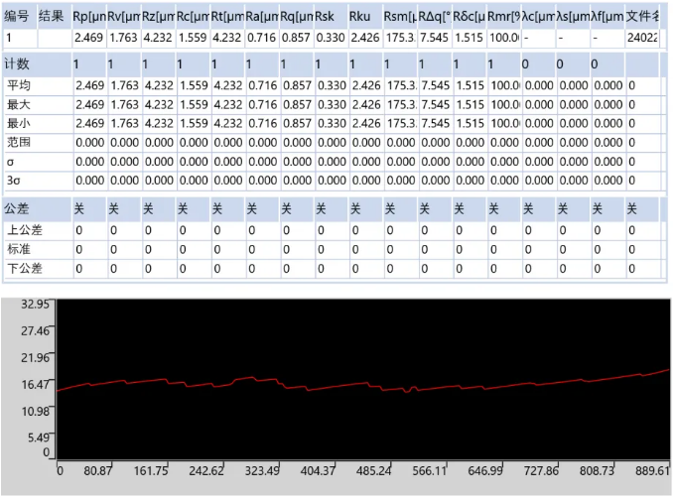Click the Rsk column header
This screenshot has width=675, height=500.
pyautogui.click(x=331, y=16)
